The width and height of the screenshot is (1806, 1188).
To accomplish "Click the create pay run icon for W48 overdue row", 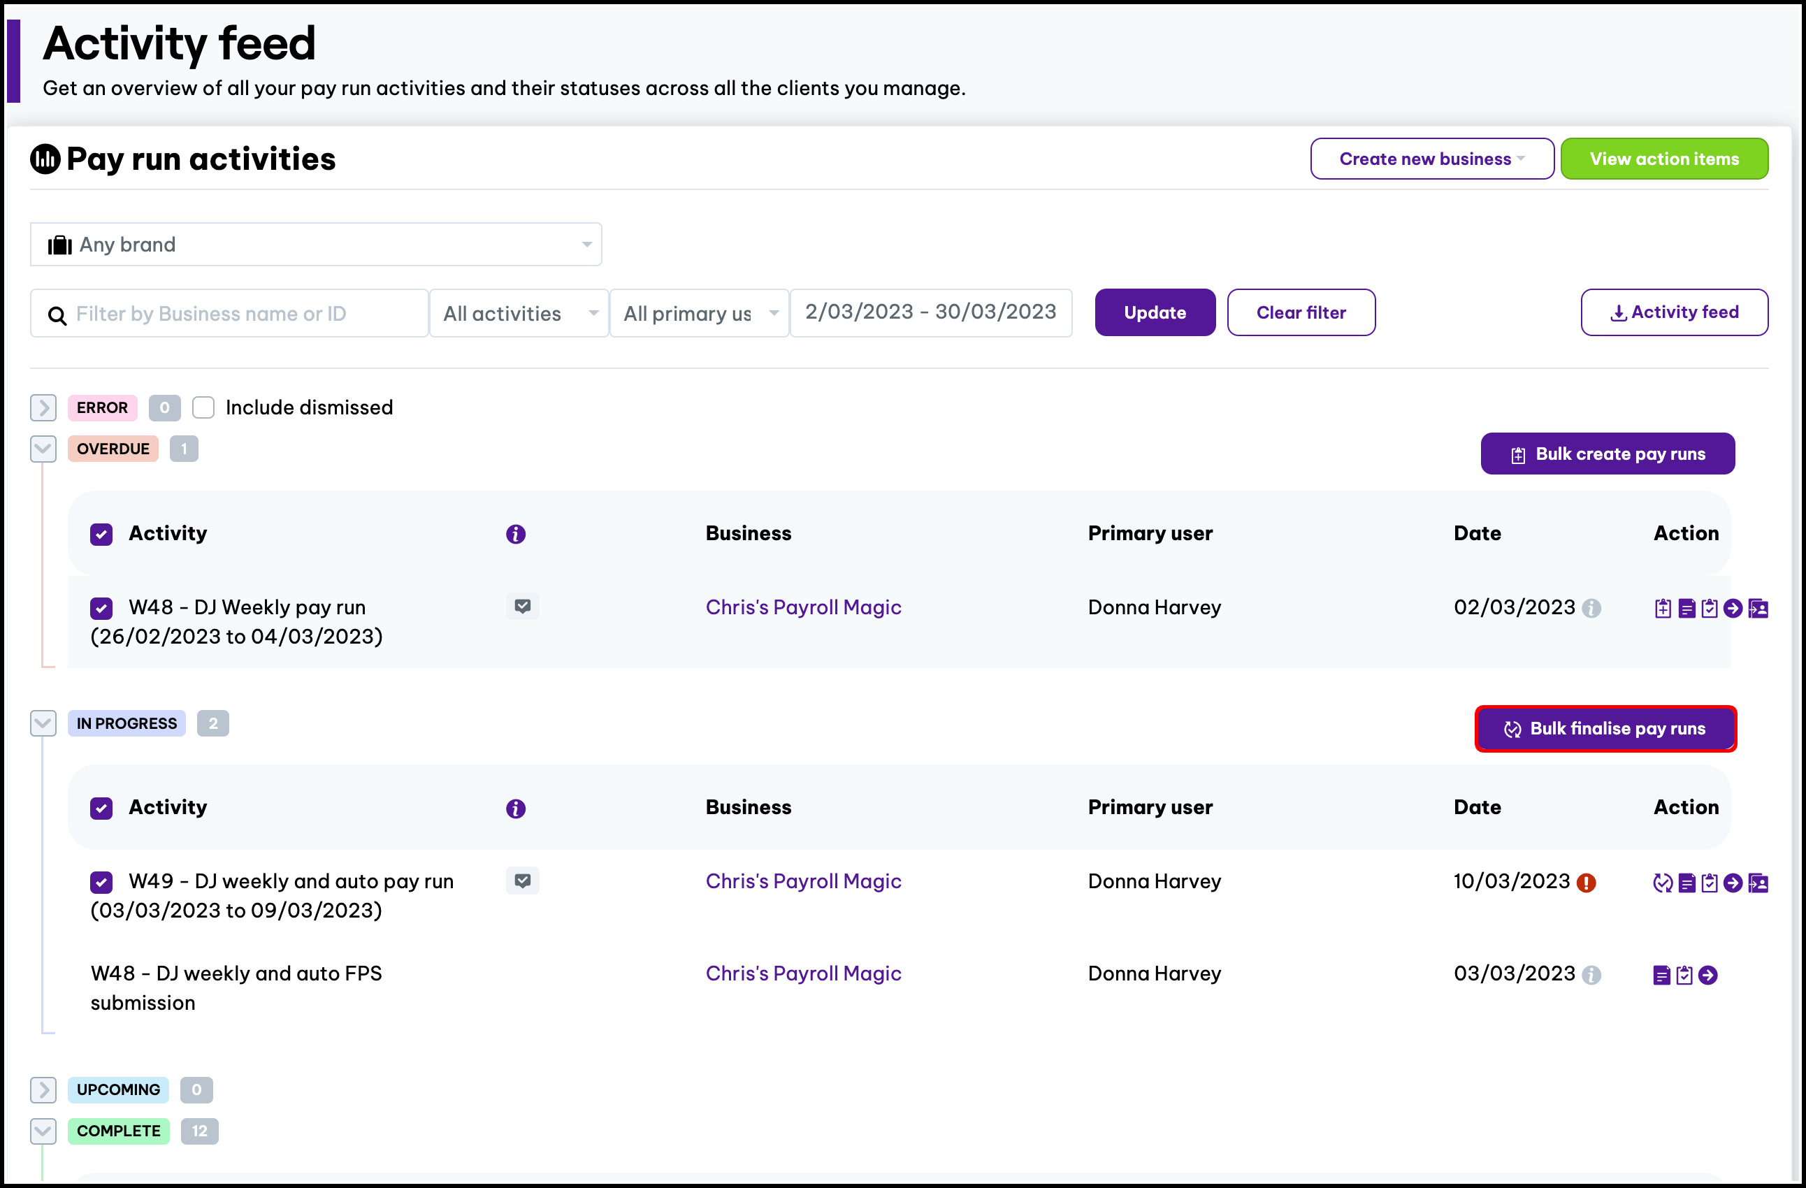I will (x=1663, y=609).
